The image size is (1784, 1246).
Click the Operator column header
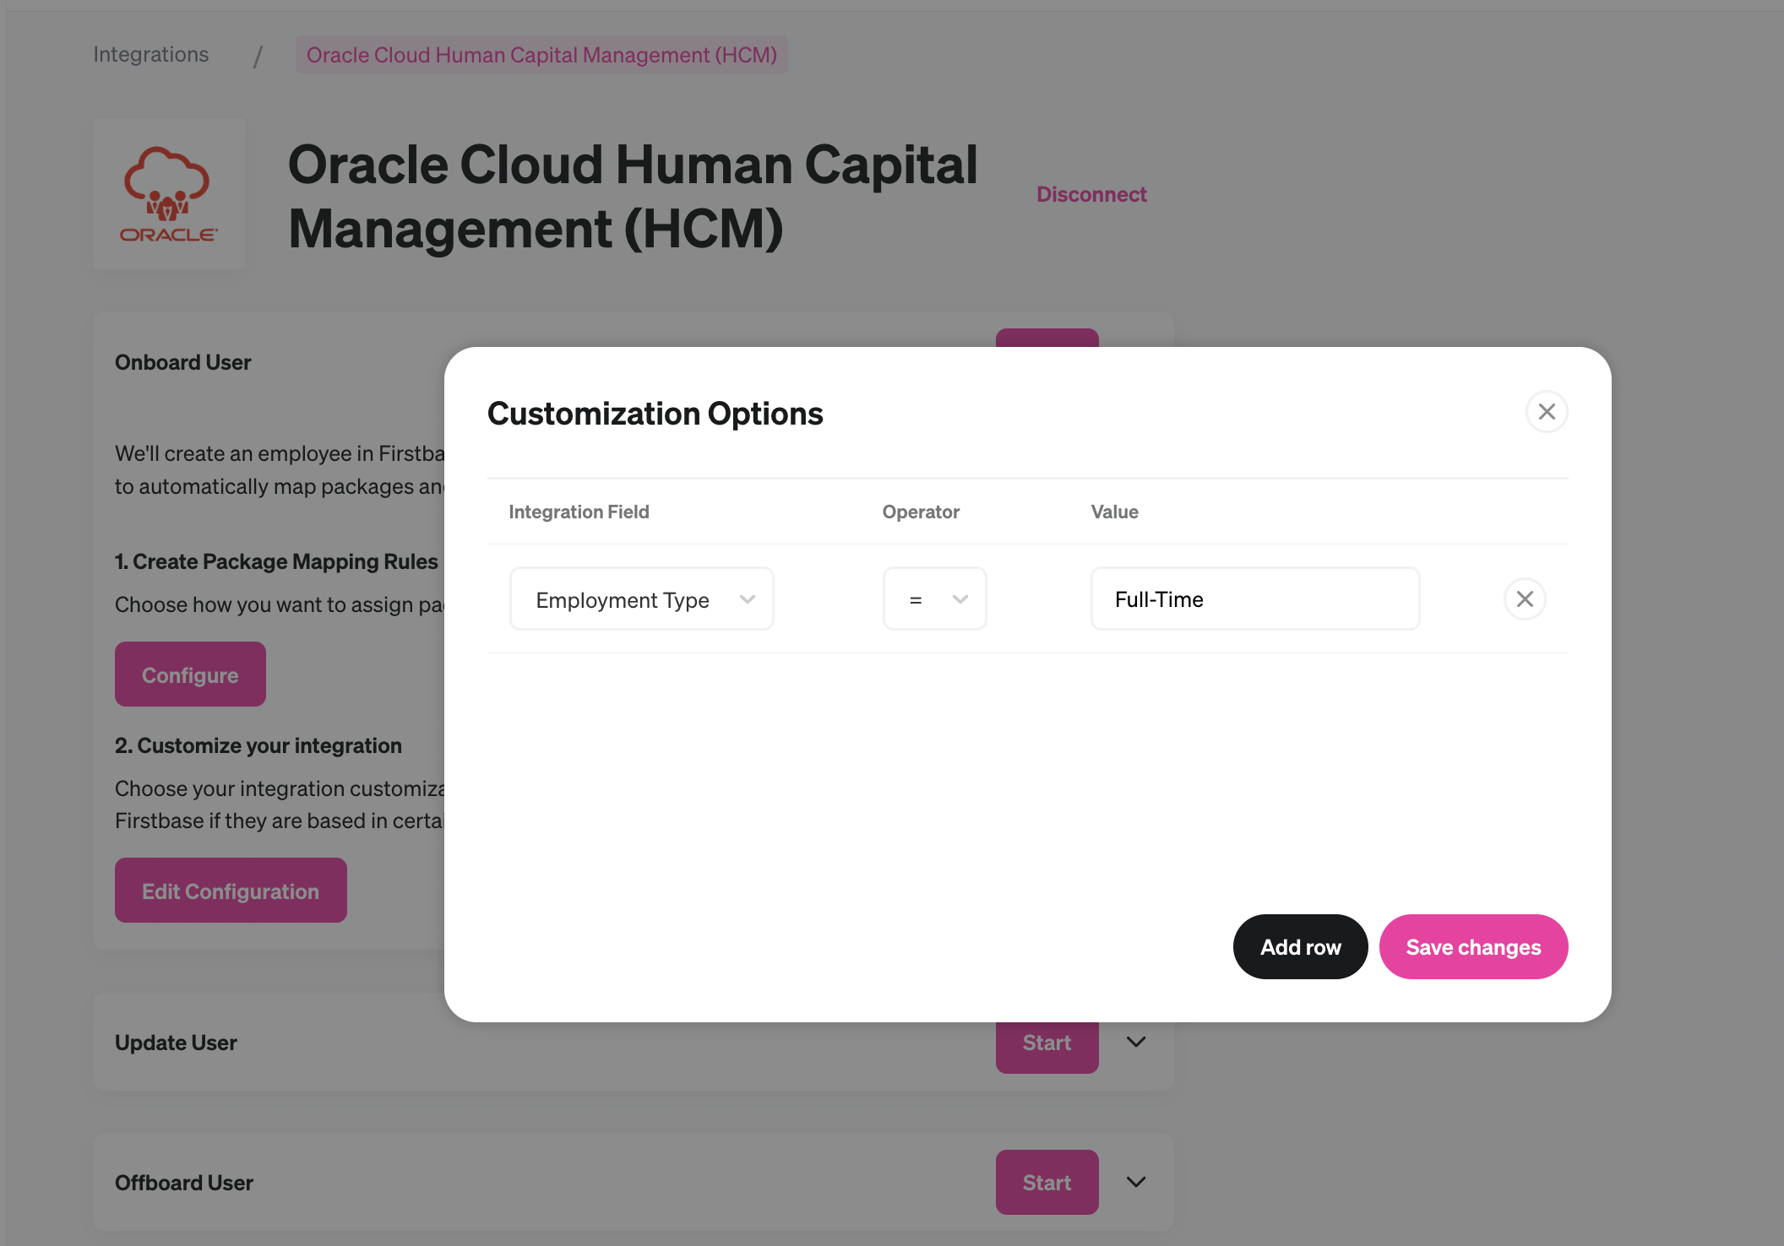921,512
